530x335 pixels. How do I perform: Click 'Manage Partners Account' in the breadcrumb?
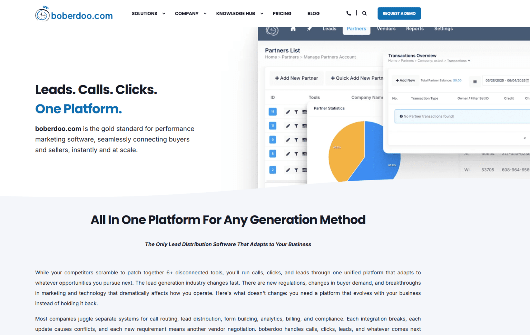point(330,57)
